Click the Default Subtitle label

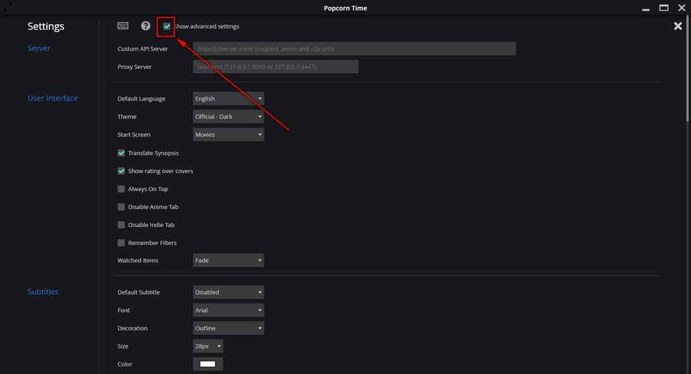point(138,292)
